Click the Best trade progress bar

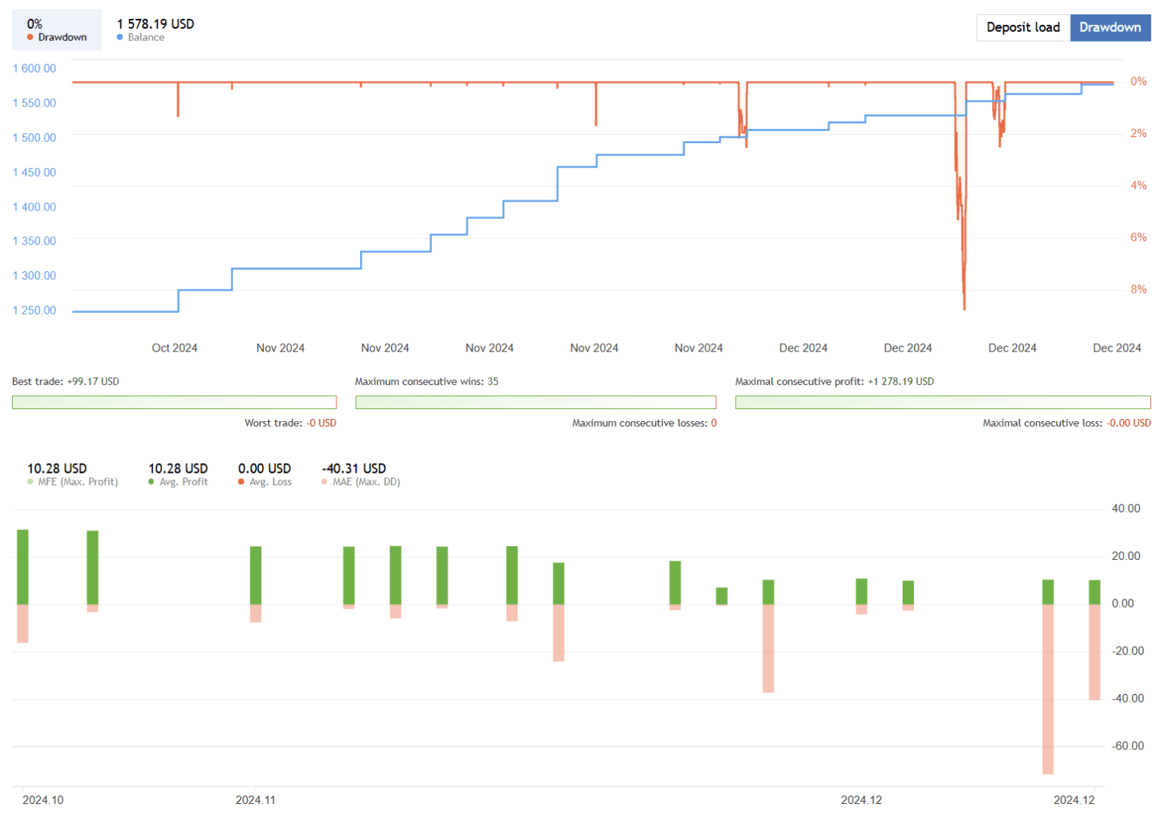[174, 402]
